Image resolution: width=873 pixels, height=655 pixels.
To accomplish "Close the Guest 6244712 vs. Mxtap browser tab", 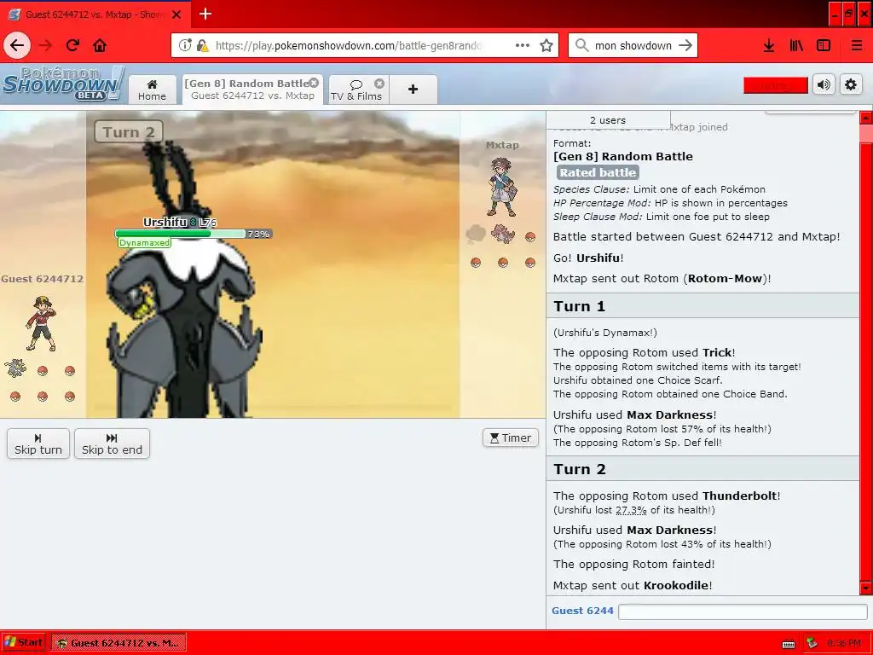I will (176, 14).
